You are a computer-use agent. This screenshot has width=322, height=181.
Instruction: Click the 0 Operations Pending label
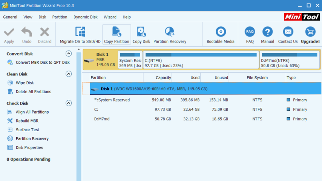click(x=28, y=159)
